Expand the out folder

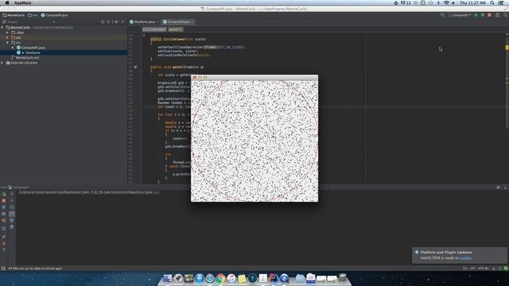tap(7, 37)
